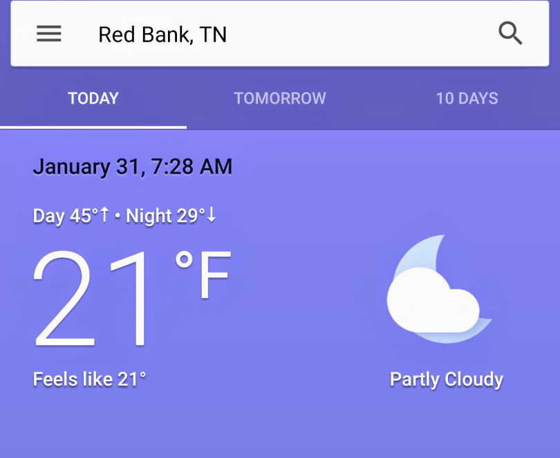Show the 10 DAYS forecast tab

[467, 98]
